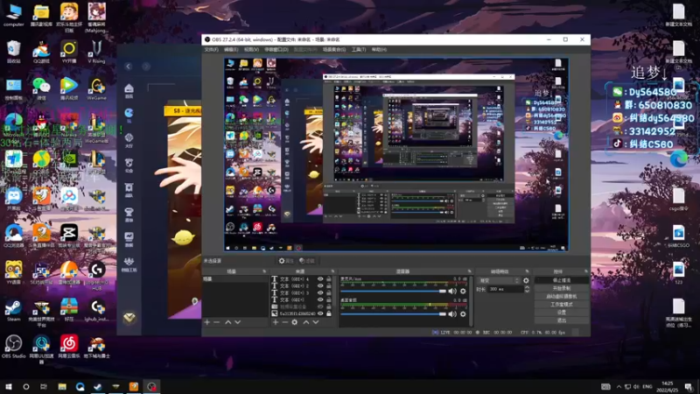Pop out Audio Mixer dock panel icon
The height and width of the screenshot is (394, 700).
(469, 271)
